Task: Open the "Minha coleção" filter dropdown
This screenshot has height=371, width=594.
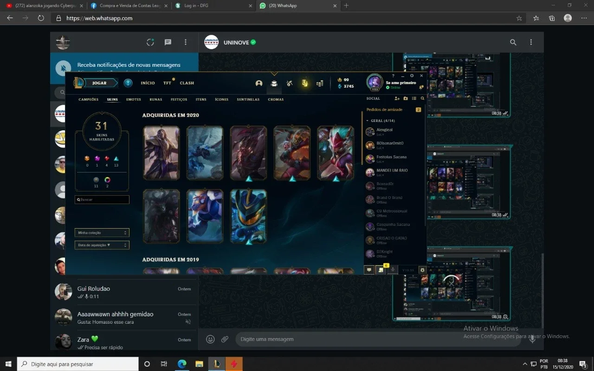Action: click(x=102, y=233)
